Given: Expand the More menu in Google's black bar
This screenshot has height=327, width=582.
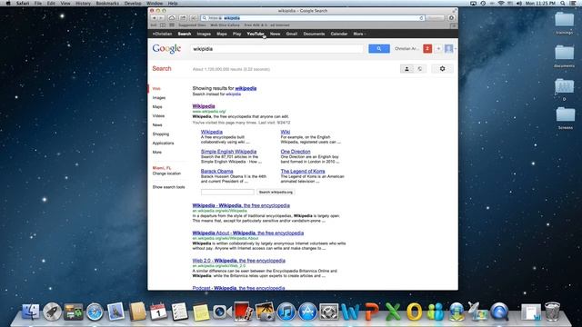Looking at the screenshot, I should click(359, 34).
